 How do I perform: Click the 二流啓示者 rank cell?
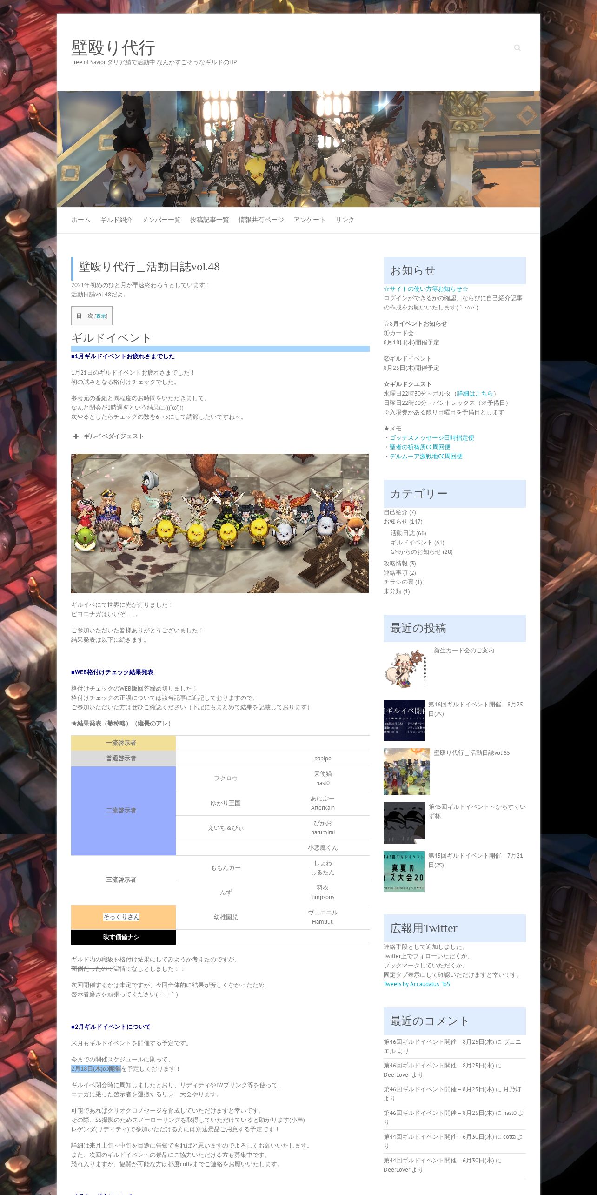pos(123,810)
